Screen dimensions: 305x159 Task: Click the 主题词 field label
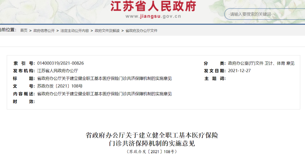pos(215,79)
